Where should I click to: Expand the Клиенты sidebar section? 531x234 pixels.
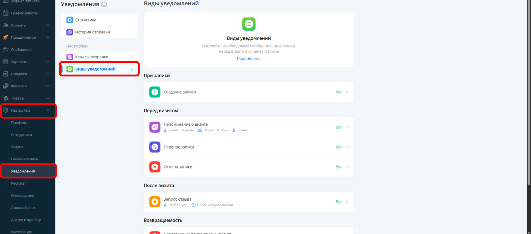pos(48,25)
